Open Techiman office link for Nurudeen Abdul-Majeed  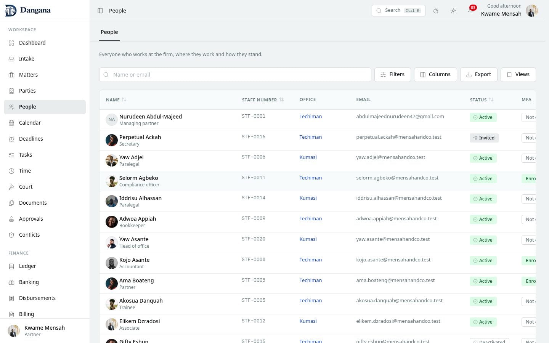310,117
